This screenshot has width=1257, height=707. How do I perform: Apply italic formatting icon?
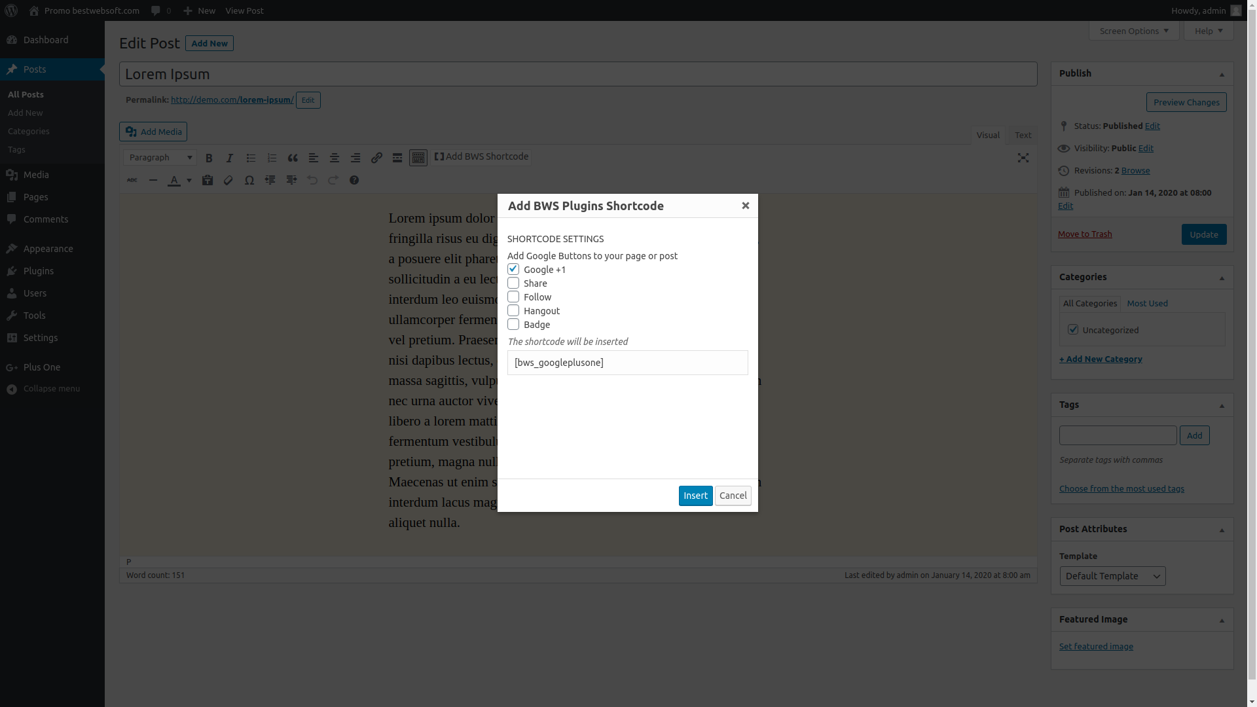pyautogui.click(x=230, y=158)
